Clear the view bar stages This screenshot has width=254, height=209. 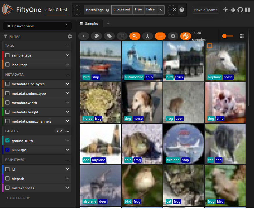click(174, 10)
